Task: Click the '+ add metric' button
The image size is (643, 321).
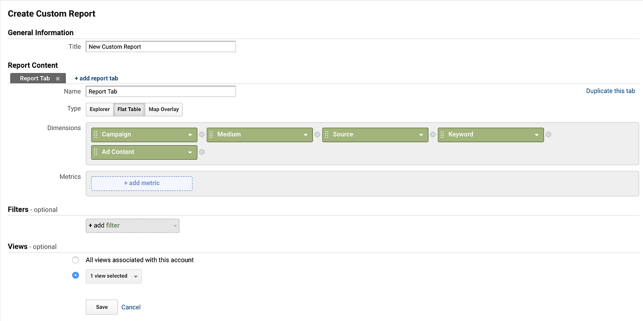Action: coord(142,183)
